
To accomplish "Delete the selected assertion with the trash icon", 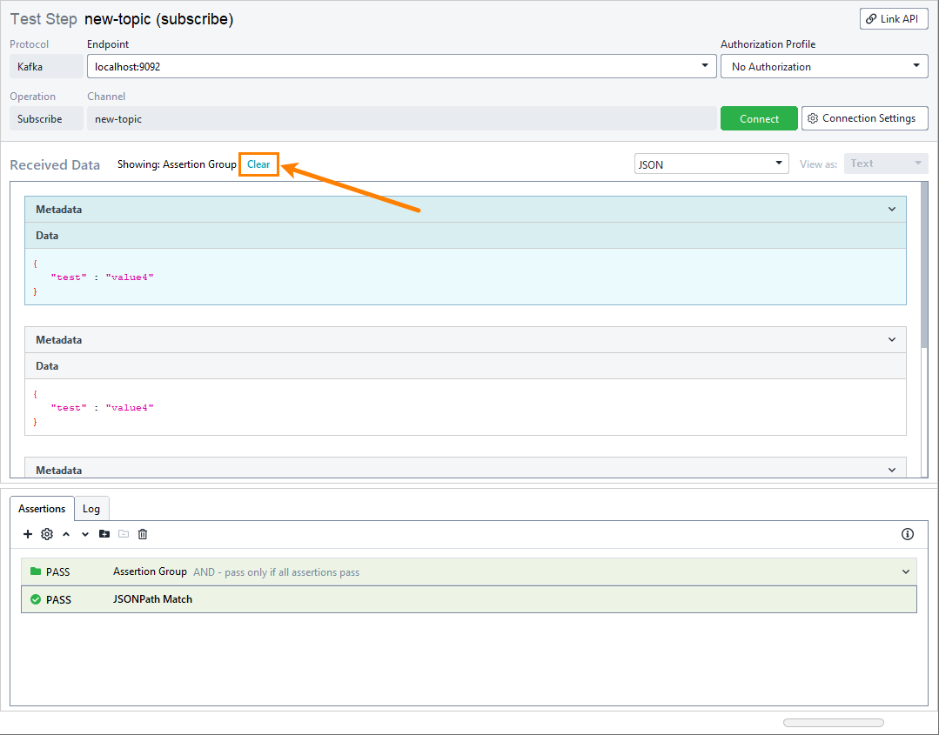I will [142, 534].
